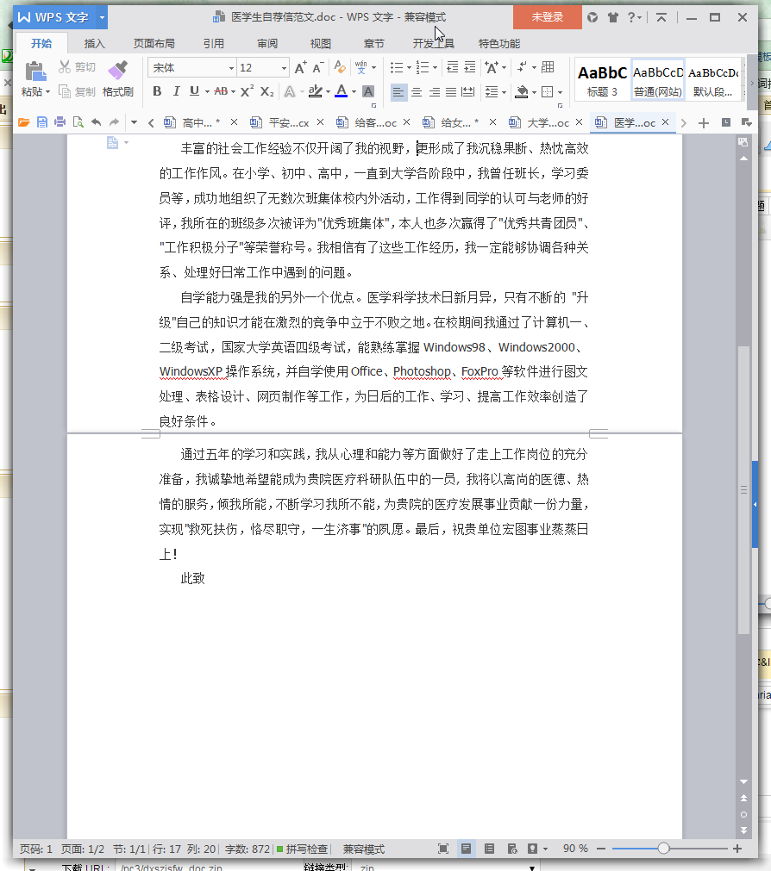Screen dimensions: 771x871
Task: Toggle spell check (拼写检查) in status bar
Action: coord(303,849)
